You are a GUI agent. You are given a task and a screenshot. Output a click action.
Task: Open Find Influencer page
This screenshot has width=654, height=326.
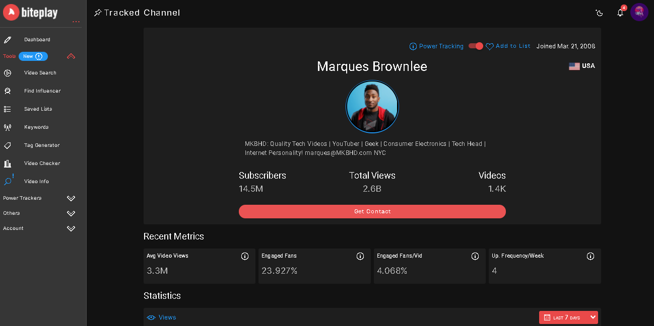tap(42, 91)
